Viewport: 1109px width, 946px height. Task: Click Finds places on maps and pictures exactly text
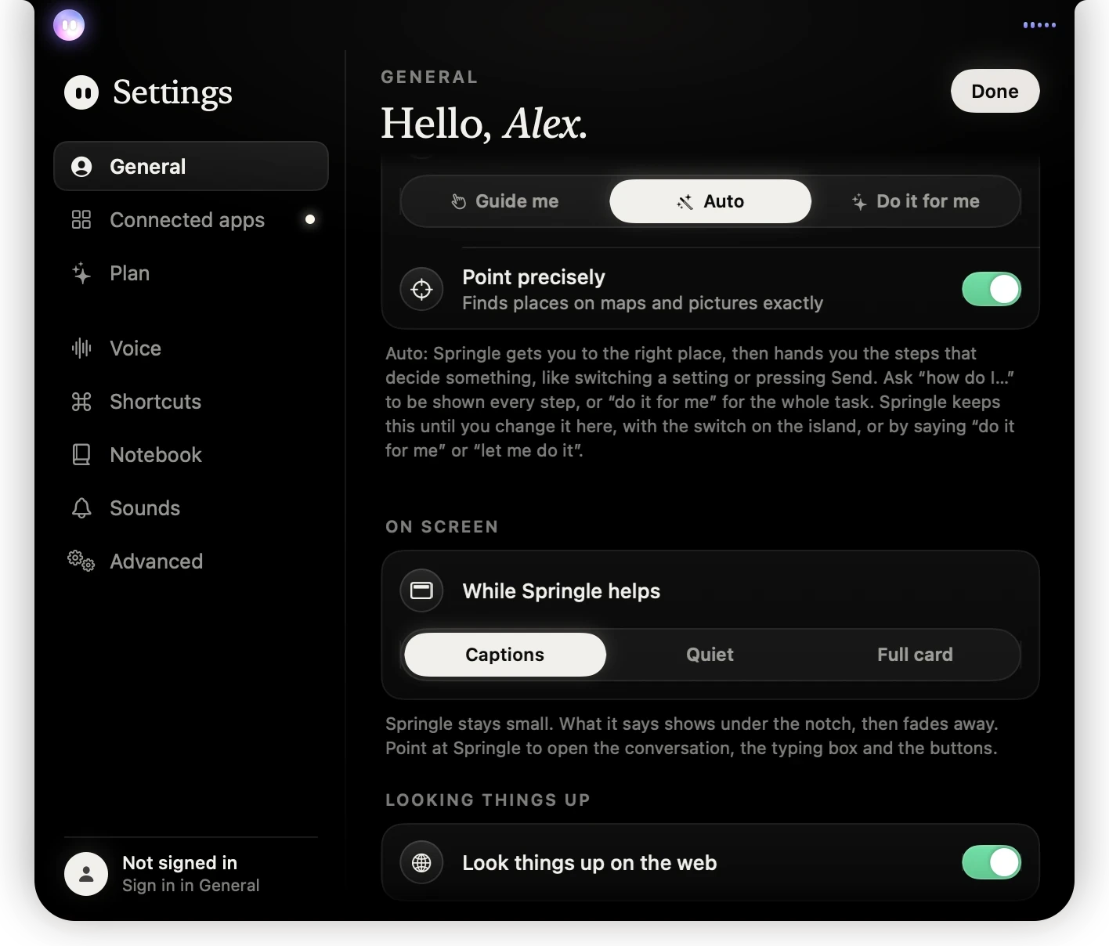[642, 303]
